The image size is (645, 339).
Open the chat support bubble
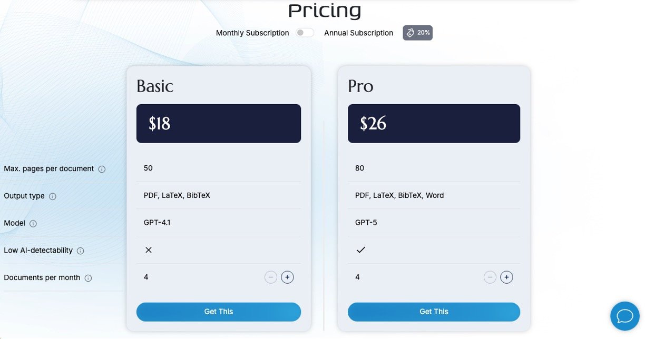click(624, 316)
